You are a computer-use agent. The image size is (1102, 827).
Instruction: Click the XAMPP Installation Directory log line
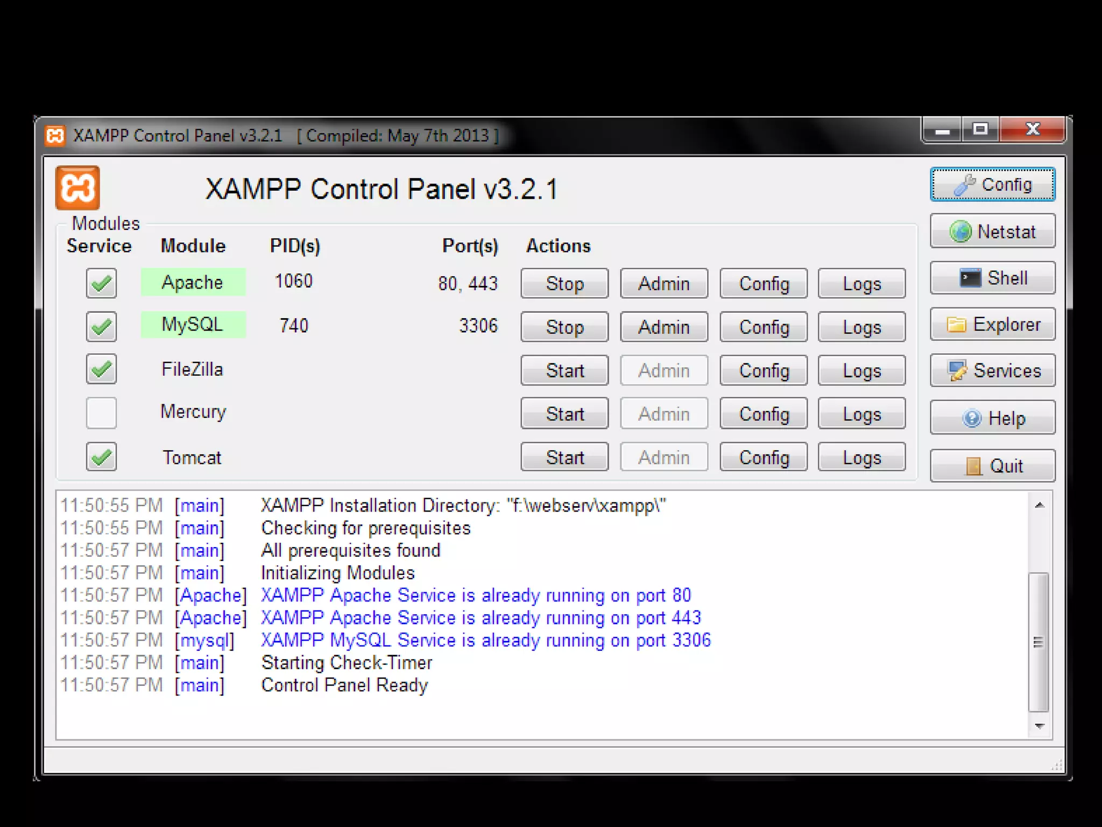coord(463,506)
